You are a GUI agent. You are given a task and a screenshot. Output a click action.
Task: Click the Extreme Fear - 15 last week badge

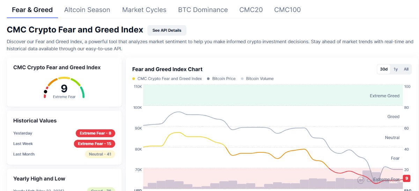click(94, 144)
